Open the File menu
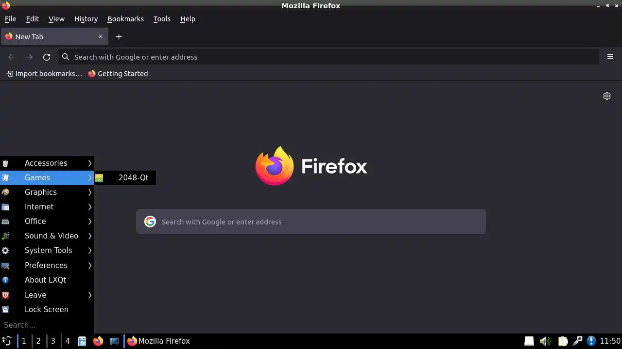Viewport: 622px width, 349px height. point(10,19)
